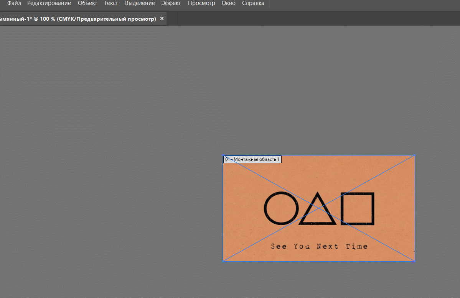
Task: Click the circle shape in the image
Action: 281,208
